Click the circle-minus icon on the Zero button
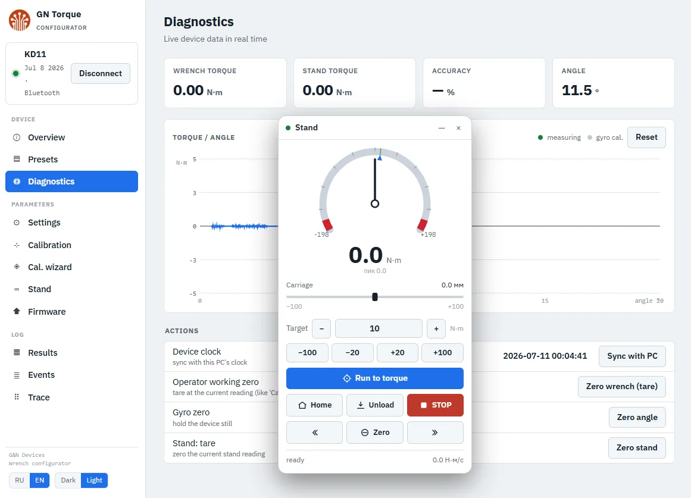 [365, 433]
